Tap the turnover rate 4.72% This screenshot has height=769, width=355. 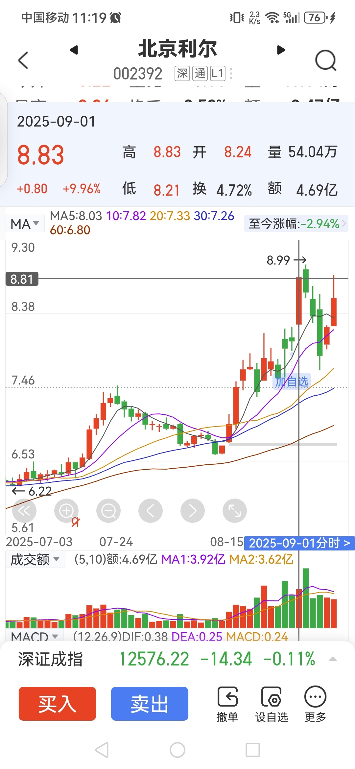click(x=234, y=190)
